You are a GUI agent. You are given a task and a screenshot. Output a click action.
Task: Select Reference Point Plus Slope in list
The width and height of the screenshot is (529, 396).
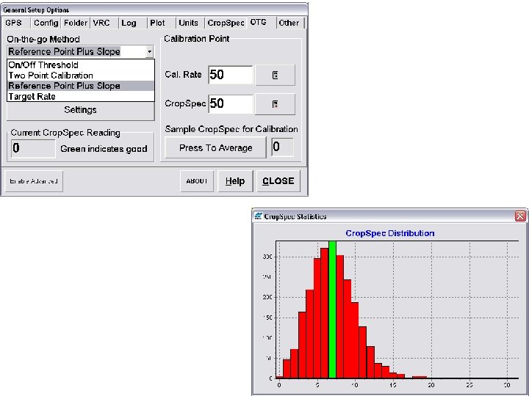[x=81, y=86]
